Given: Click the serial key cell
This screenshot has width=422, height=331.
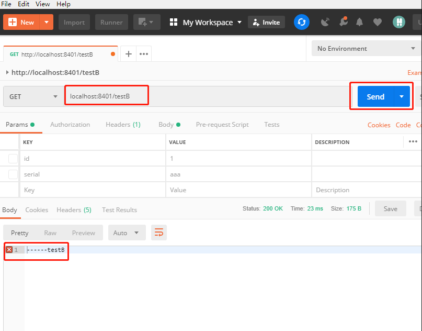Looking at the screenshot, I should pyautogui.click(x=93, y=174).
